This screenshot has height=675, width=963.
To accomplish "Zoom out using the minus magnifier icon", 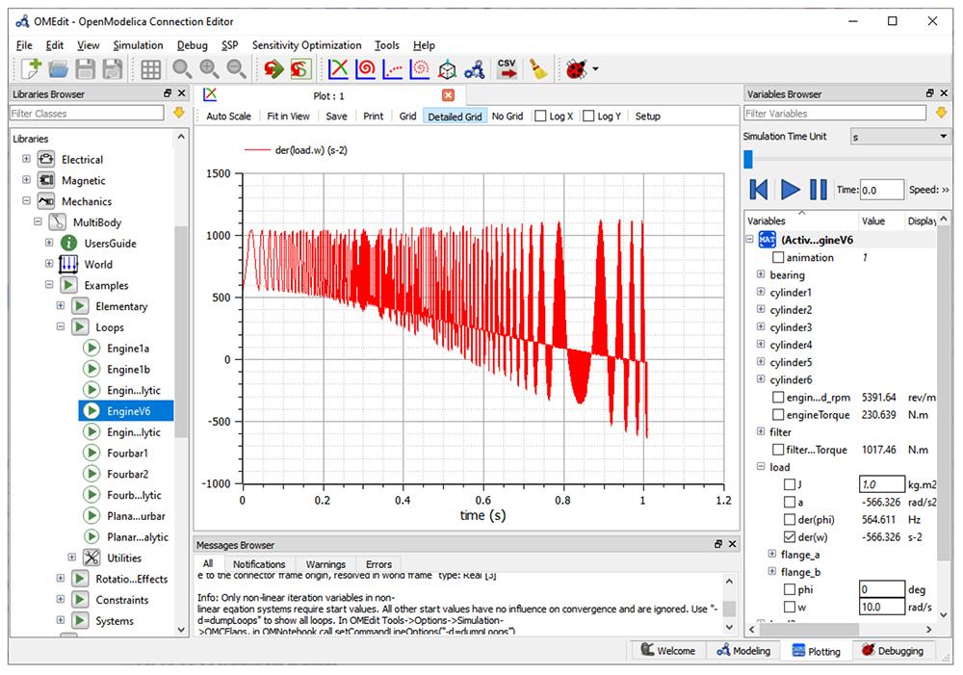I will tap(237, 68).
